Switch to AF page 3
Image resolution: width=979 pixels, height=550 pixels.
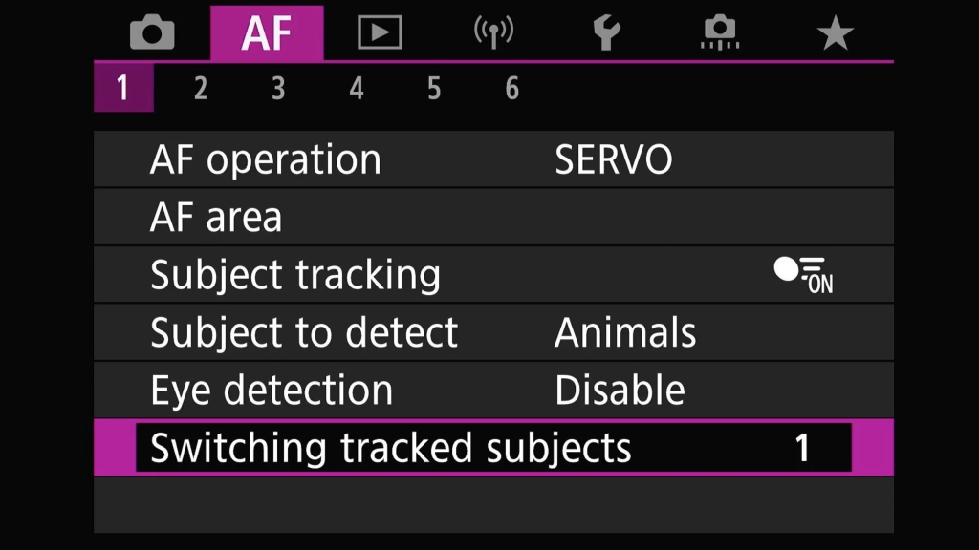(x=278, y=88)
